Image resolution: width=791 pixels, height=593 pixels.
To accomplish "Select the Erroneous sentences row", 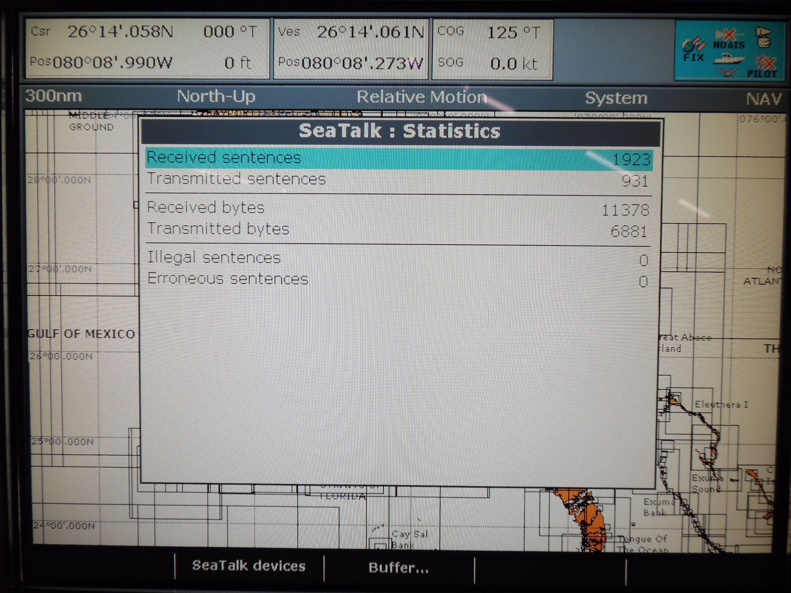I will pos(399,280).
